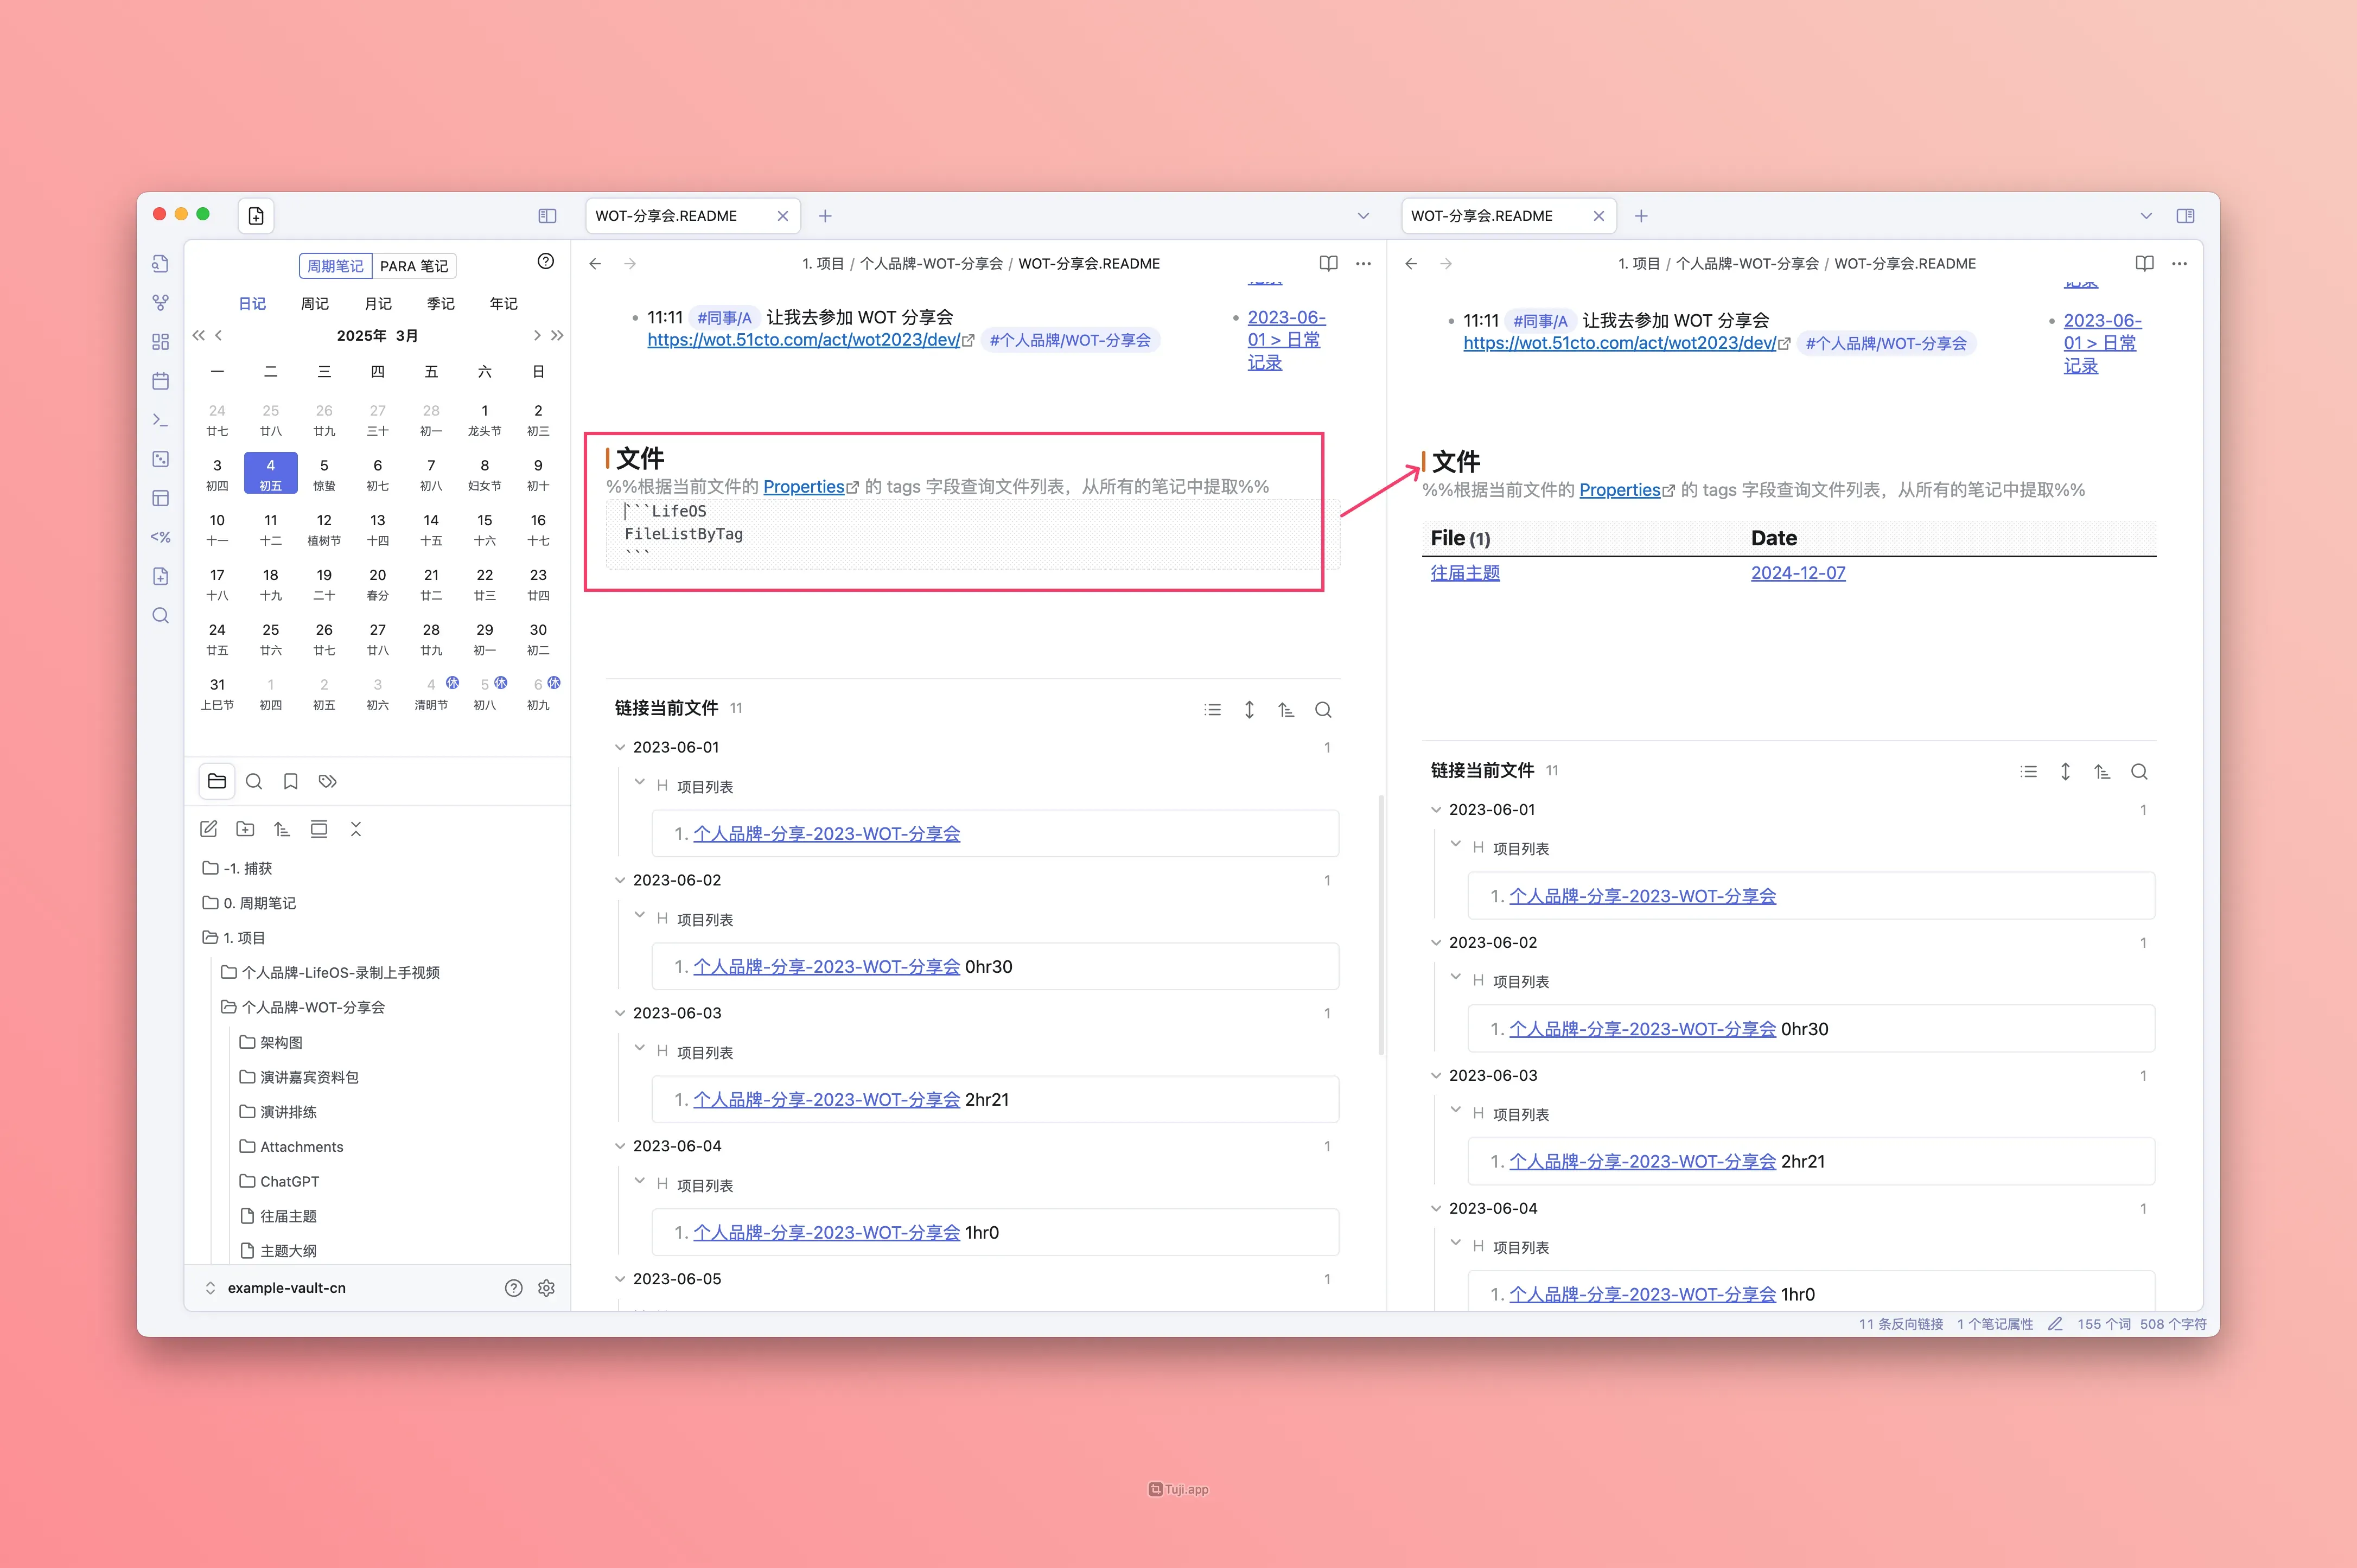Screen dimensions: 2357x1568
Task: Open the tags panel icon
Action: tap(328, 781)
